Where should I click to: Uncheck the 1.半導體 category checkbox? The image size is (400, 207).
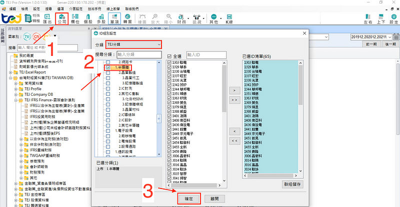coord(107,67)
